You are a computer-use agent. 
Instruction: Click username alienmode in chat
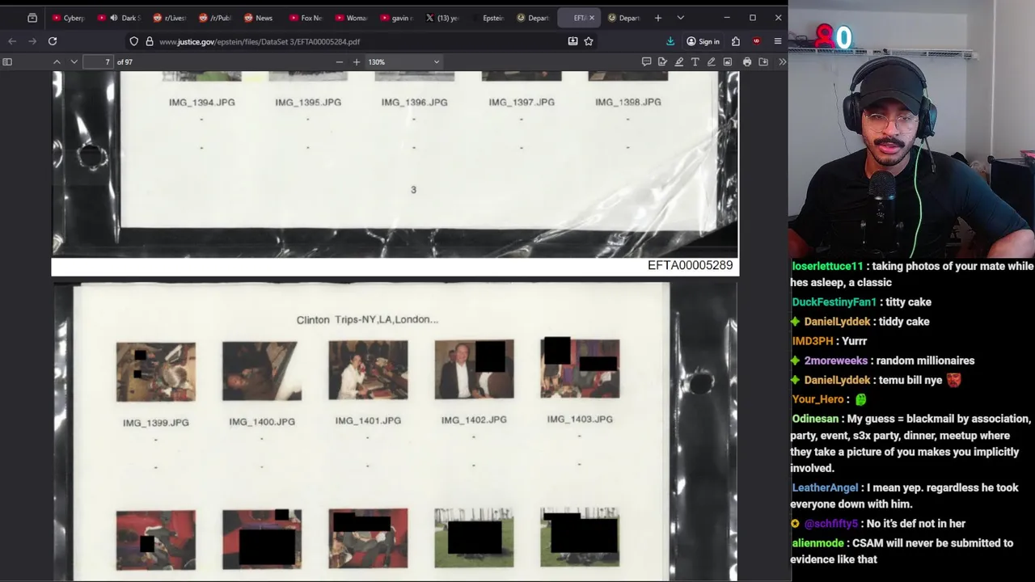(817, 543)
